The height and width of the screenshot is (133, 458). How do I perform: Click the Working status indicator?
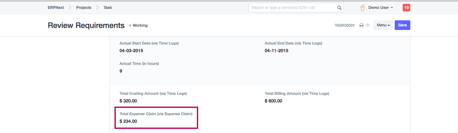(x=138, y=25)
